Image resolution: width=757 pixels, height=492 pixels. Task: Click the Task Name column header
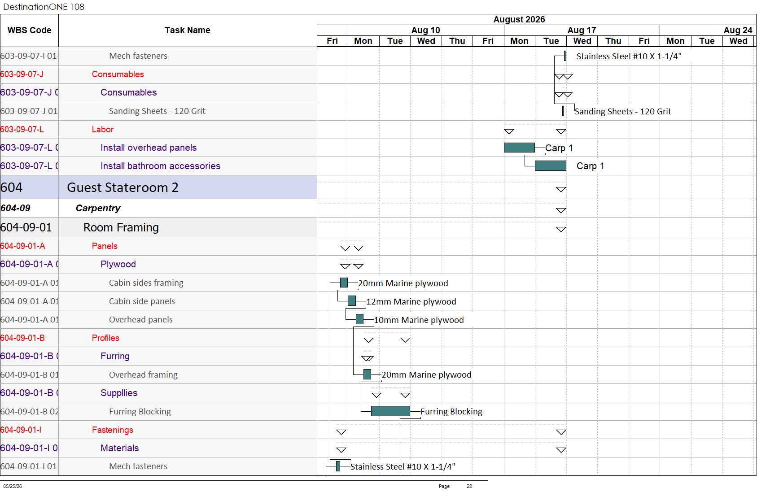[x=188, y=30]
